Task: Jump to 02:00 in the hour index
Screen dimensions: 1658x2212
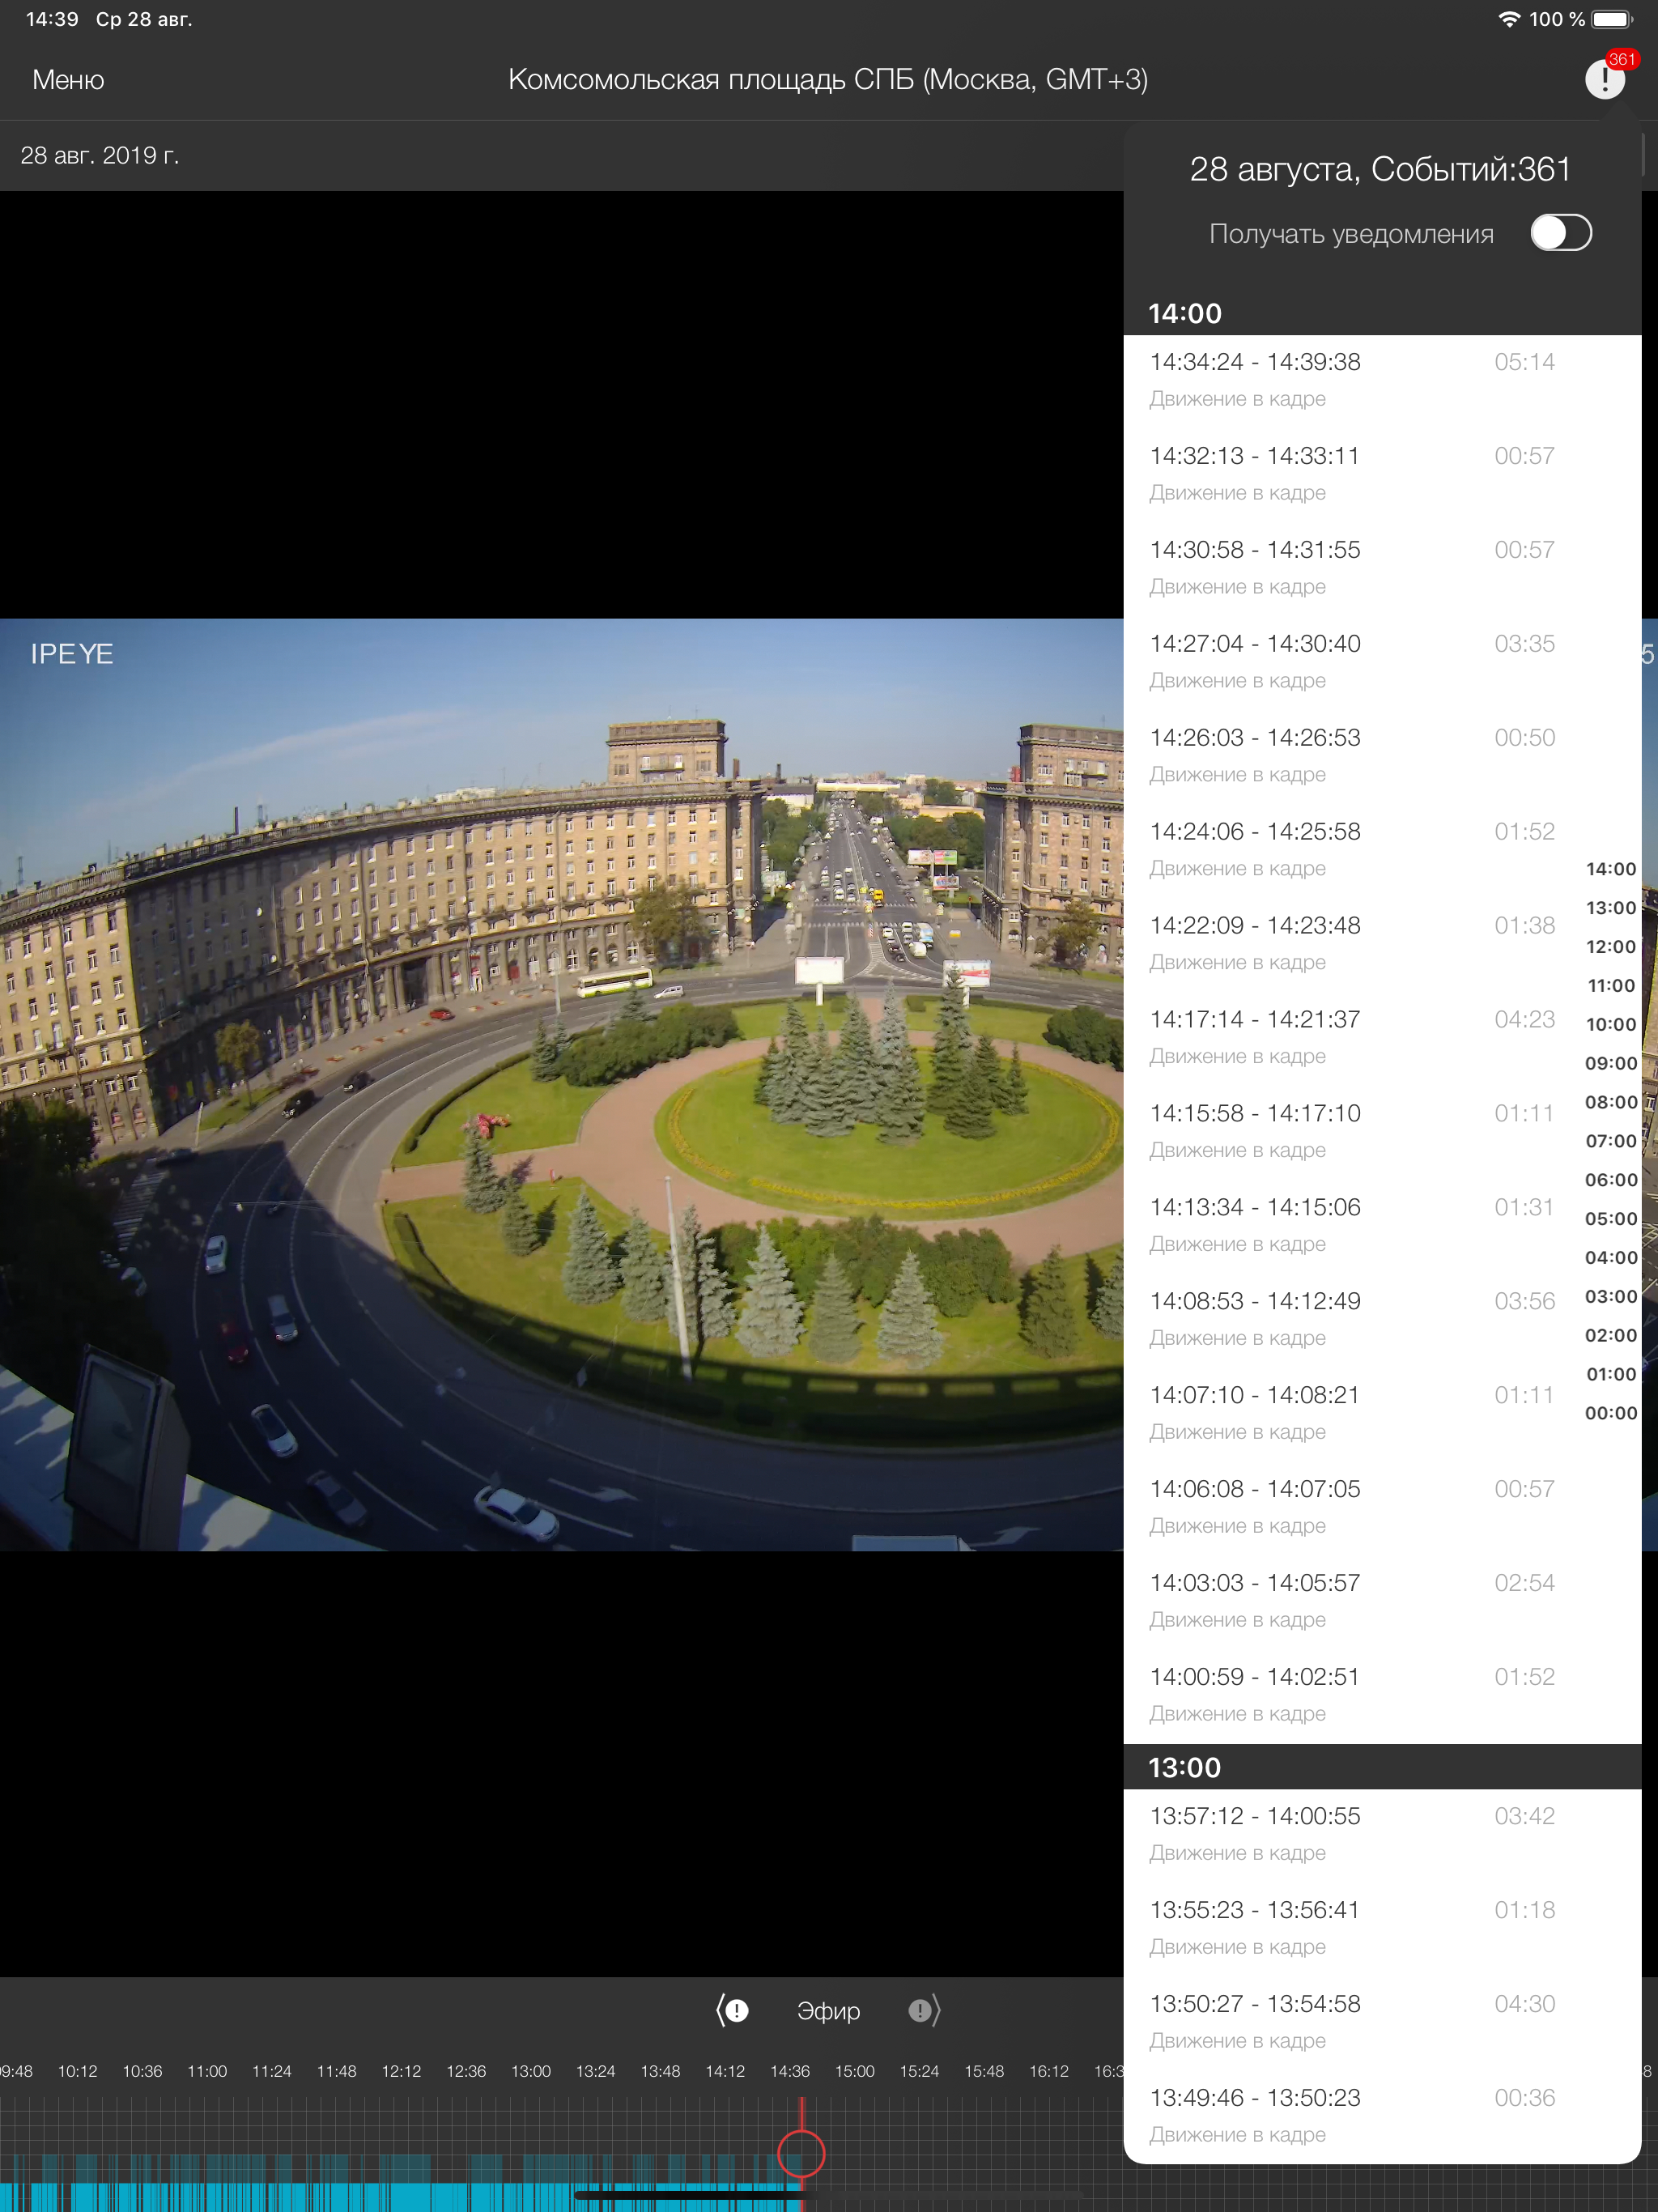Action: [1611, 1336]
